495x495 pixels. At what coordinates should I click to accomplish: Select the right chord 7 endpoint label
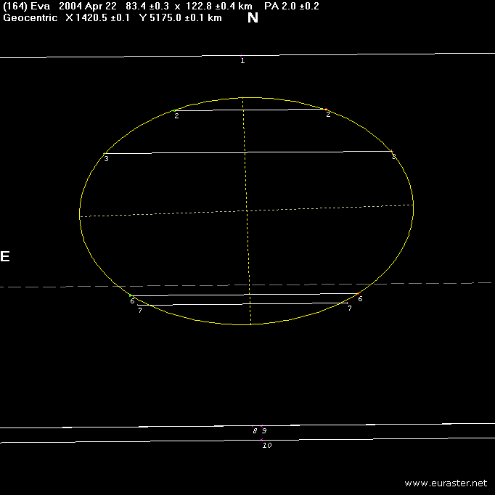point(349,308)
